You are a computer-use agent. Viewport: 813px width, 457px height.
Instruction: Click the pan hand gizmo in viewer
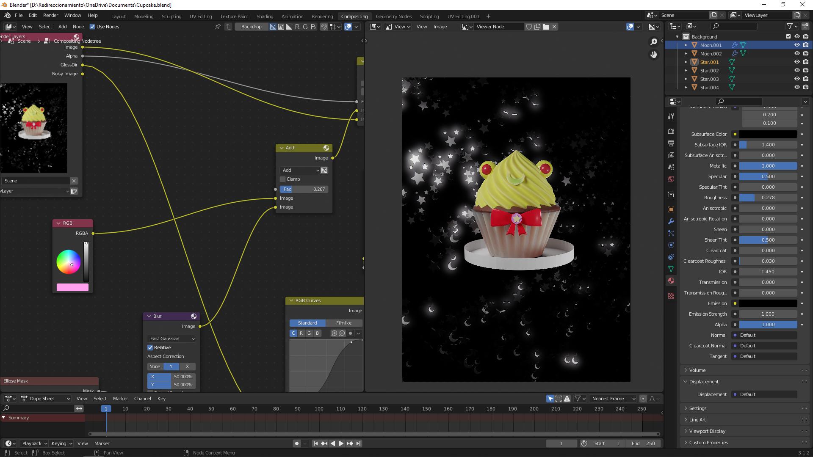[654, 55]
